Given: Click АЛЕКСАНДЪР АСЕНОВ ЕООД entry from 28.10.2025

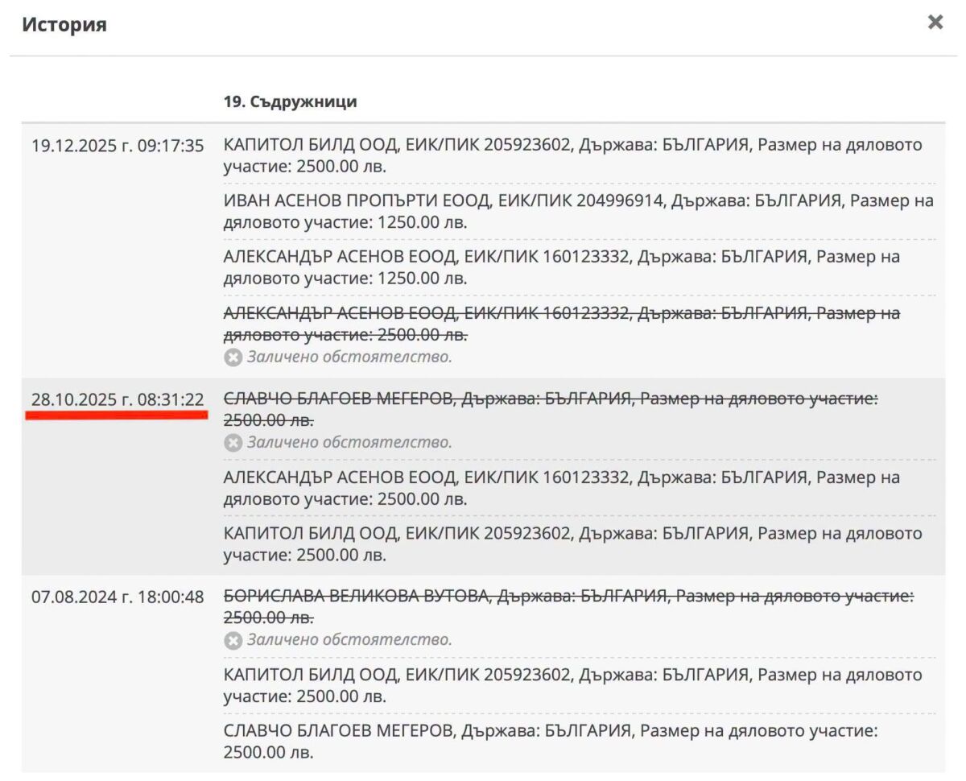Looking at the screenshot, I should click(562, 488).
